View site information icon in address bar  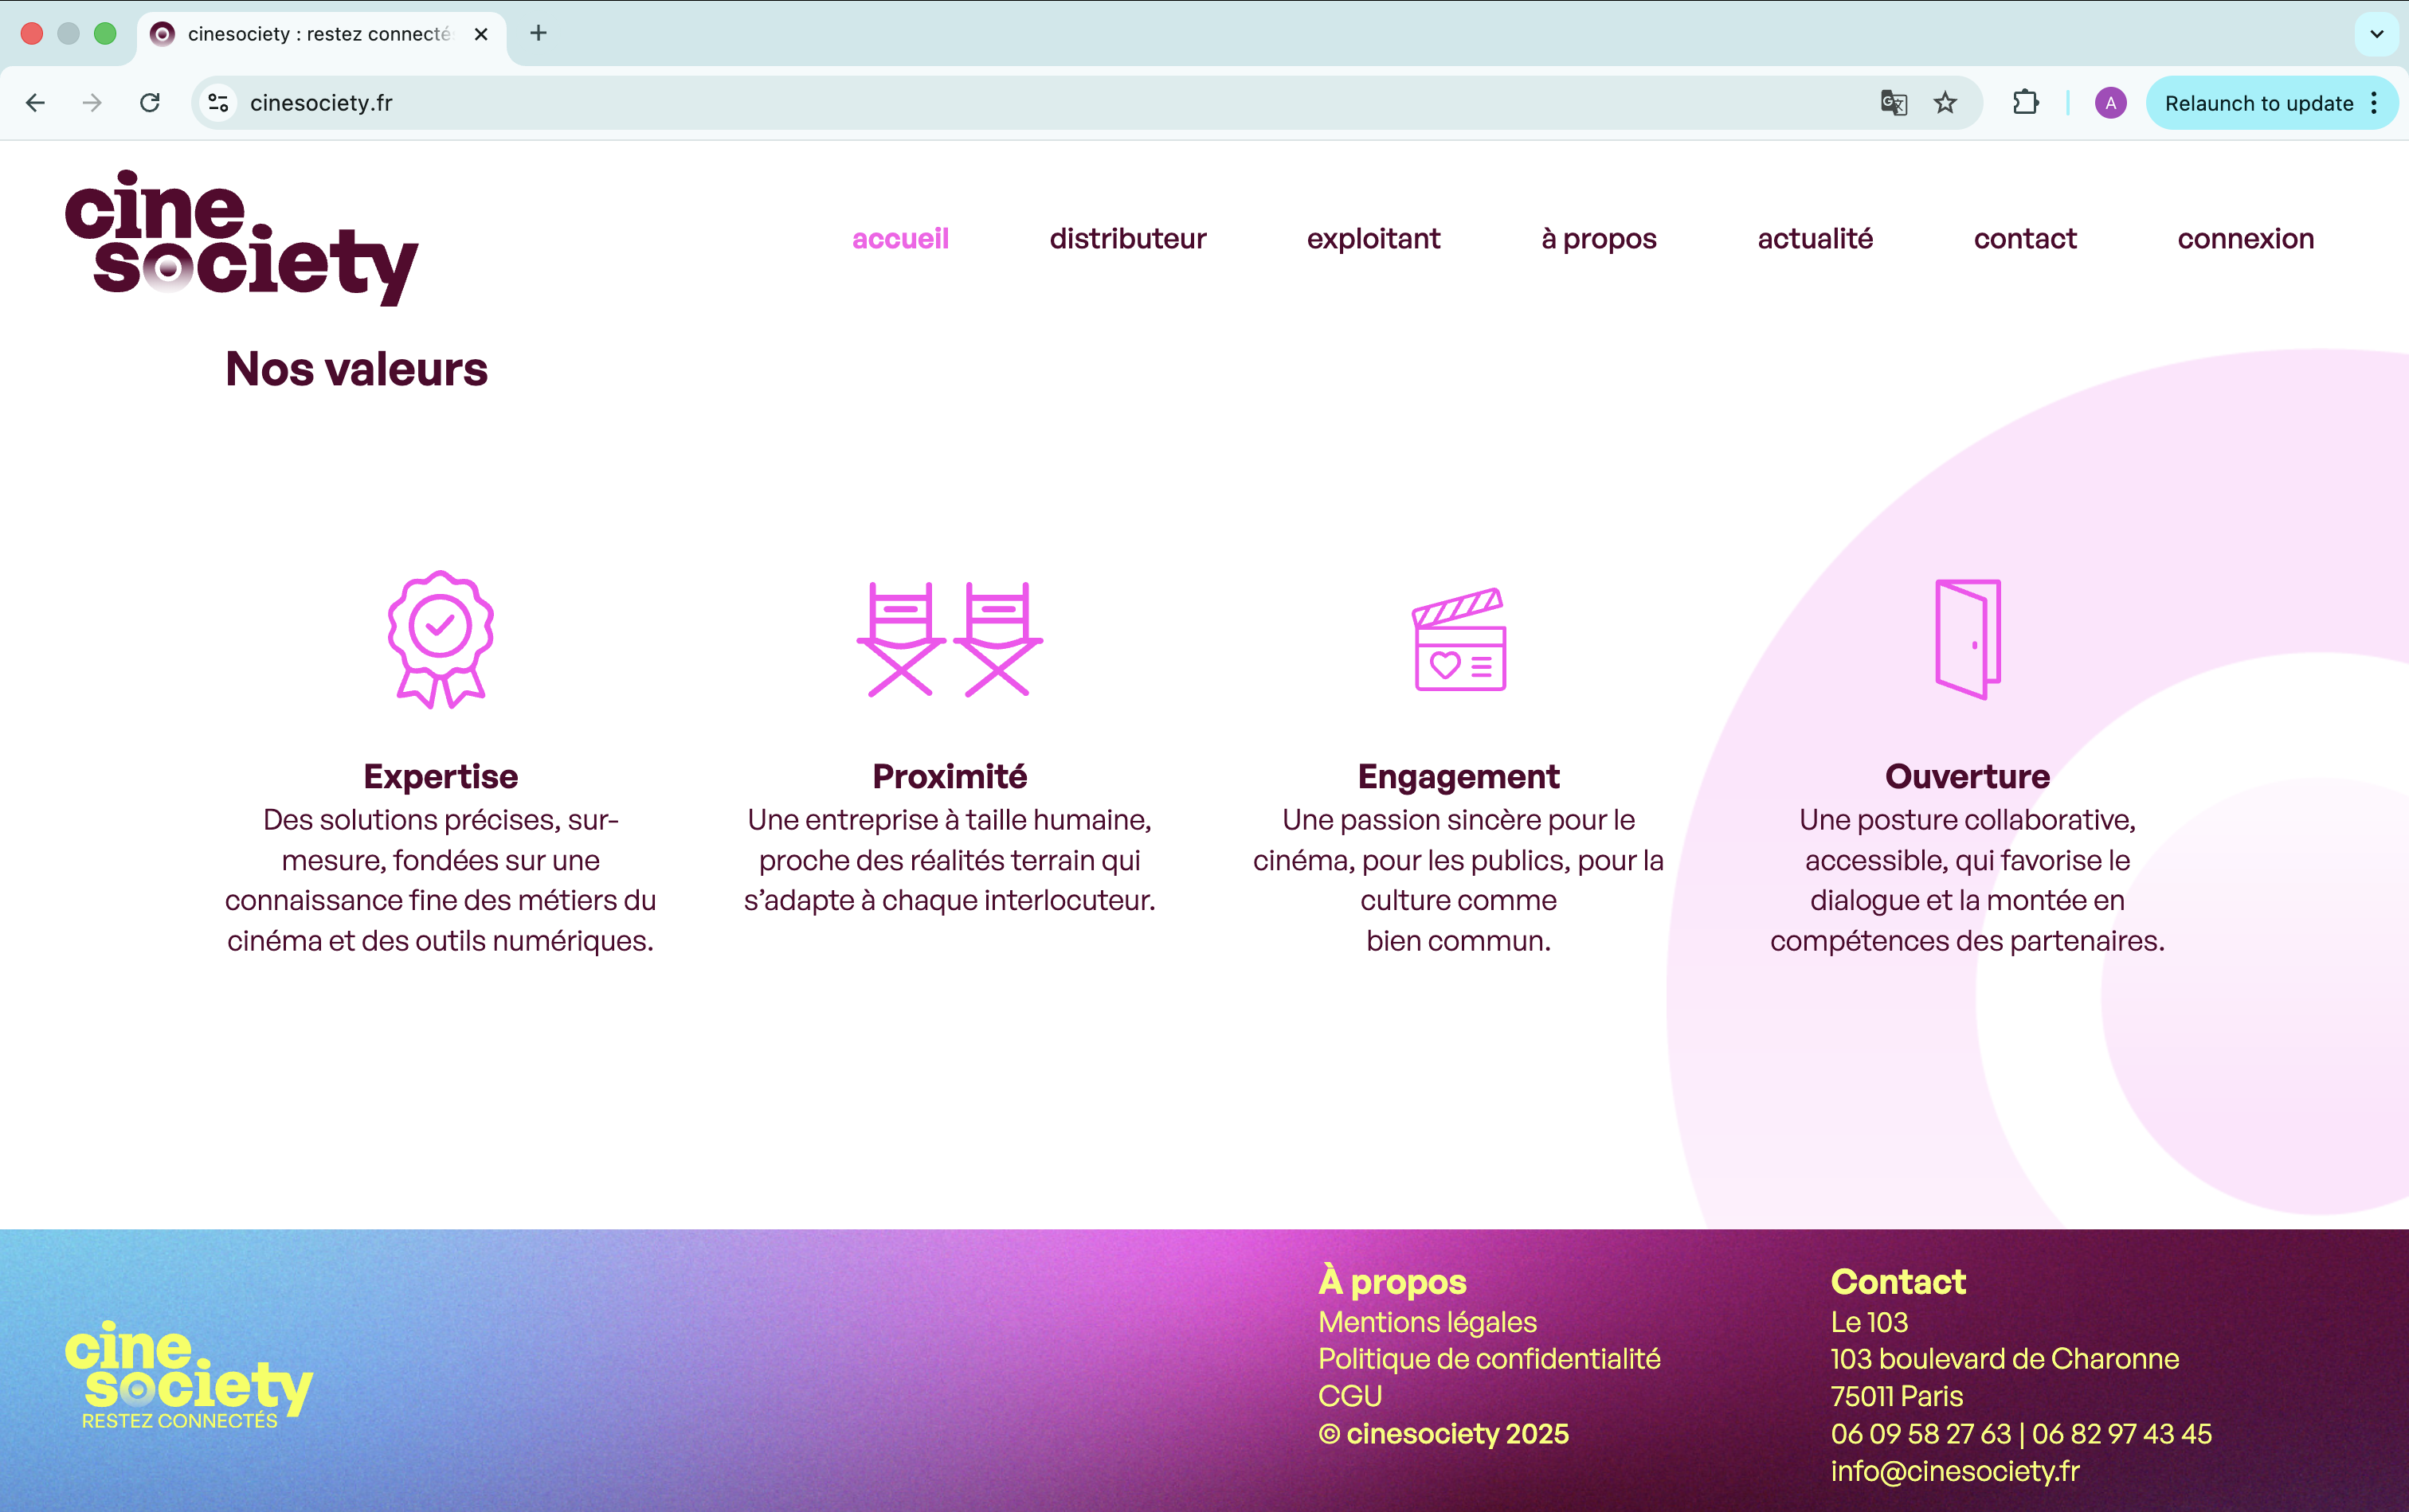[x=218, y=103]
